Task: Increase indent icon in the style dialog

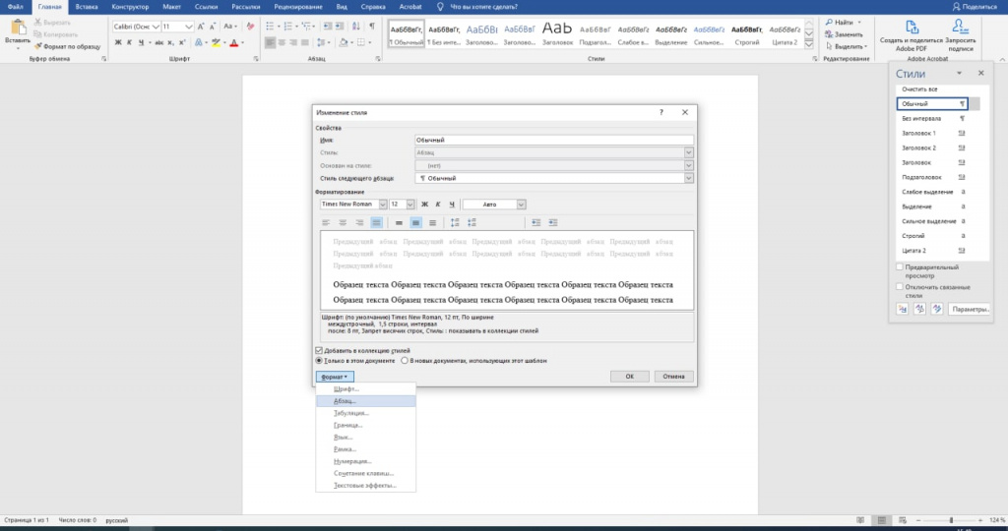Action: click(x=553, y=223)
